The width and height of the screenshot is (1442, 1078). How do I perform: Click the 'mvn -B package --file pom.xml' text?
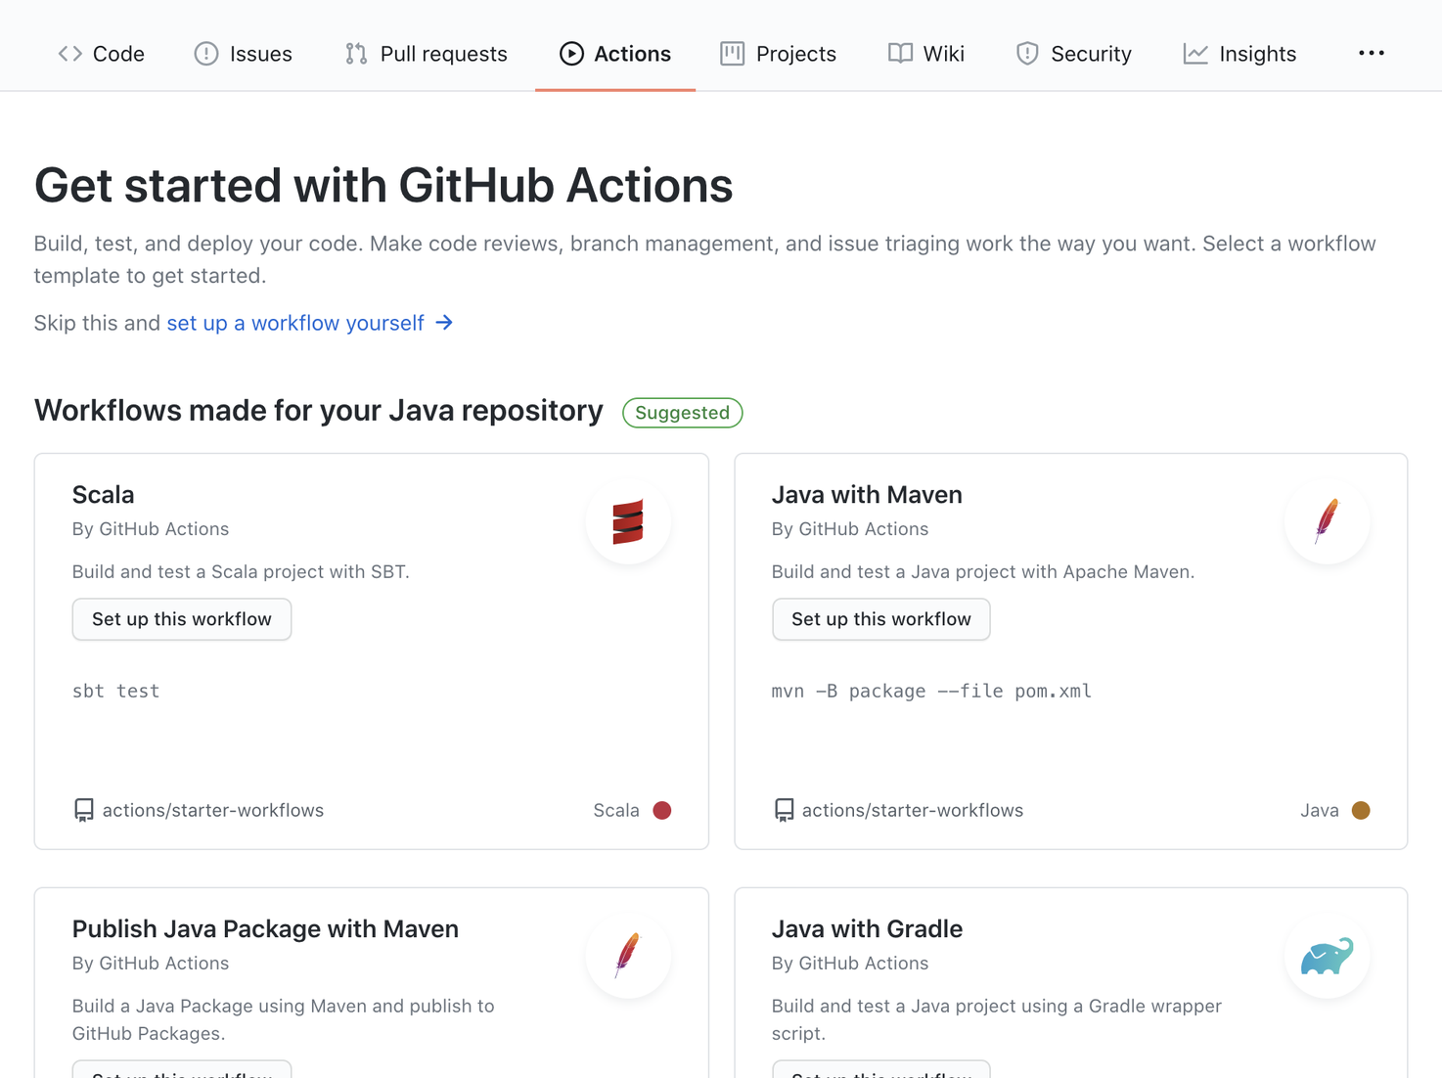[x=931, y=691]
